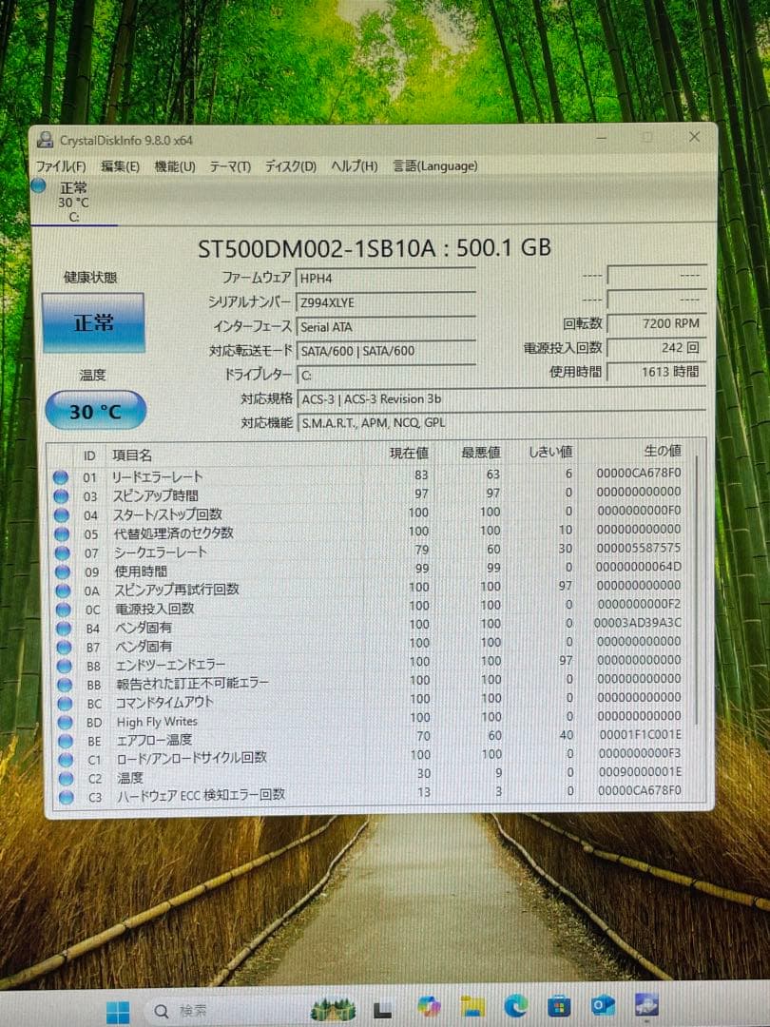Click the status icon for row 0A スピンアップ再試行回数
The width and height of the screenshot is (770, 1027).
point(63,591)
